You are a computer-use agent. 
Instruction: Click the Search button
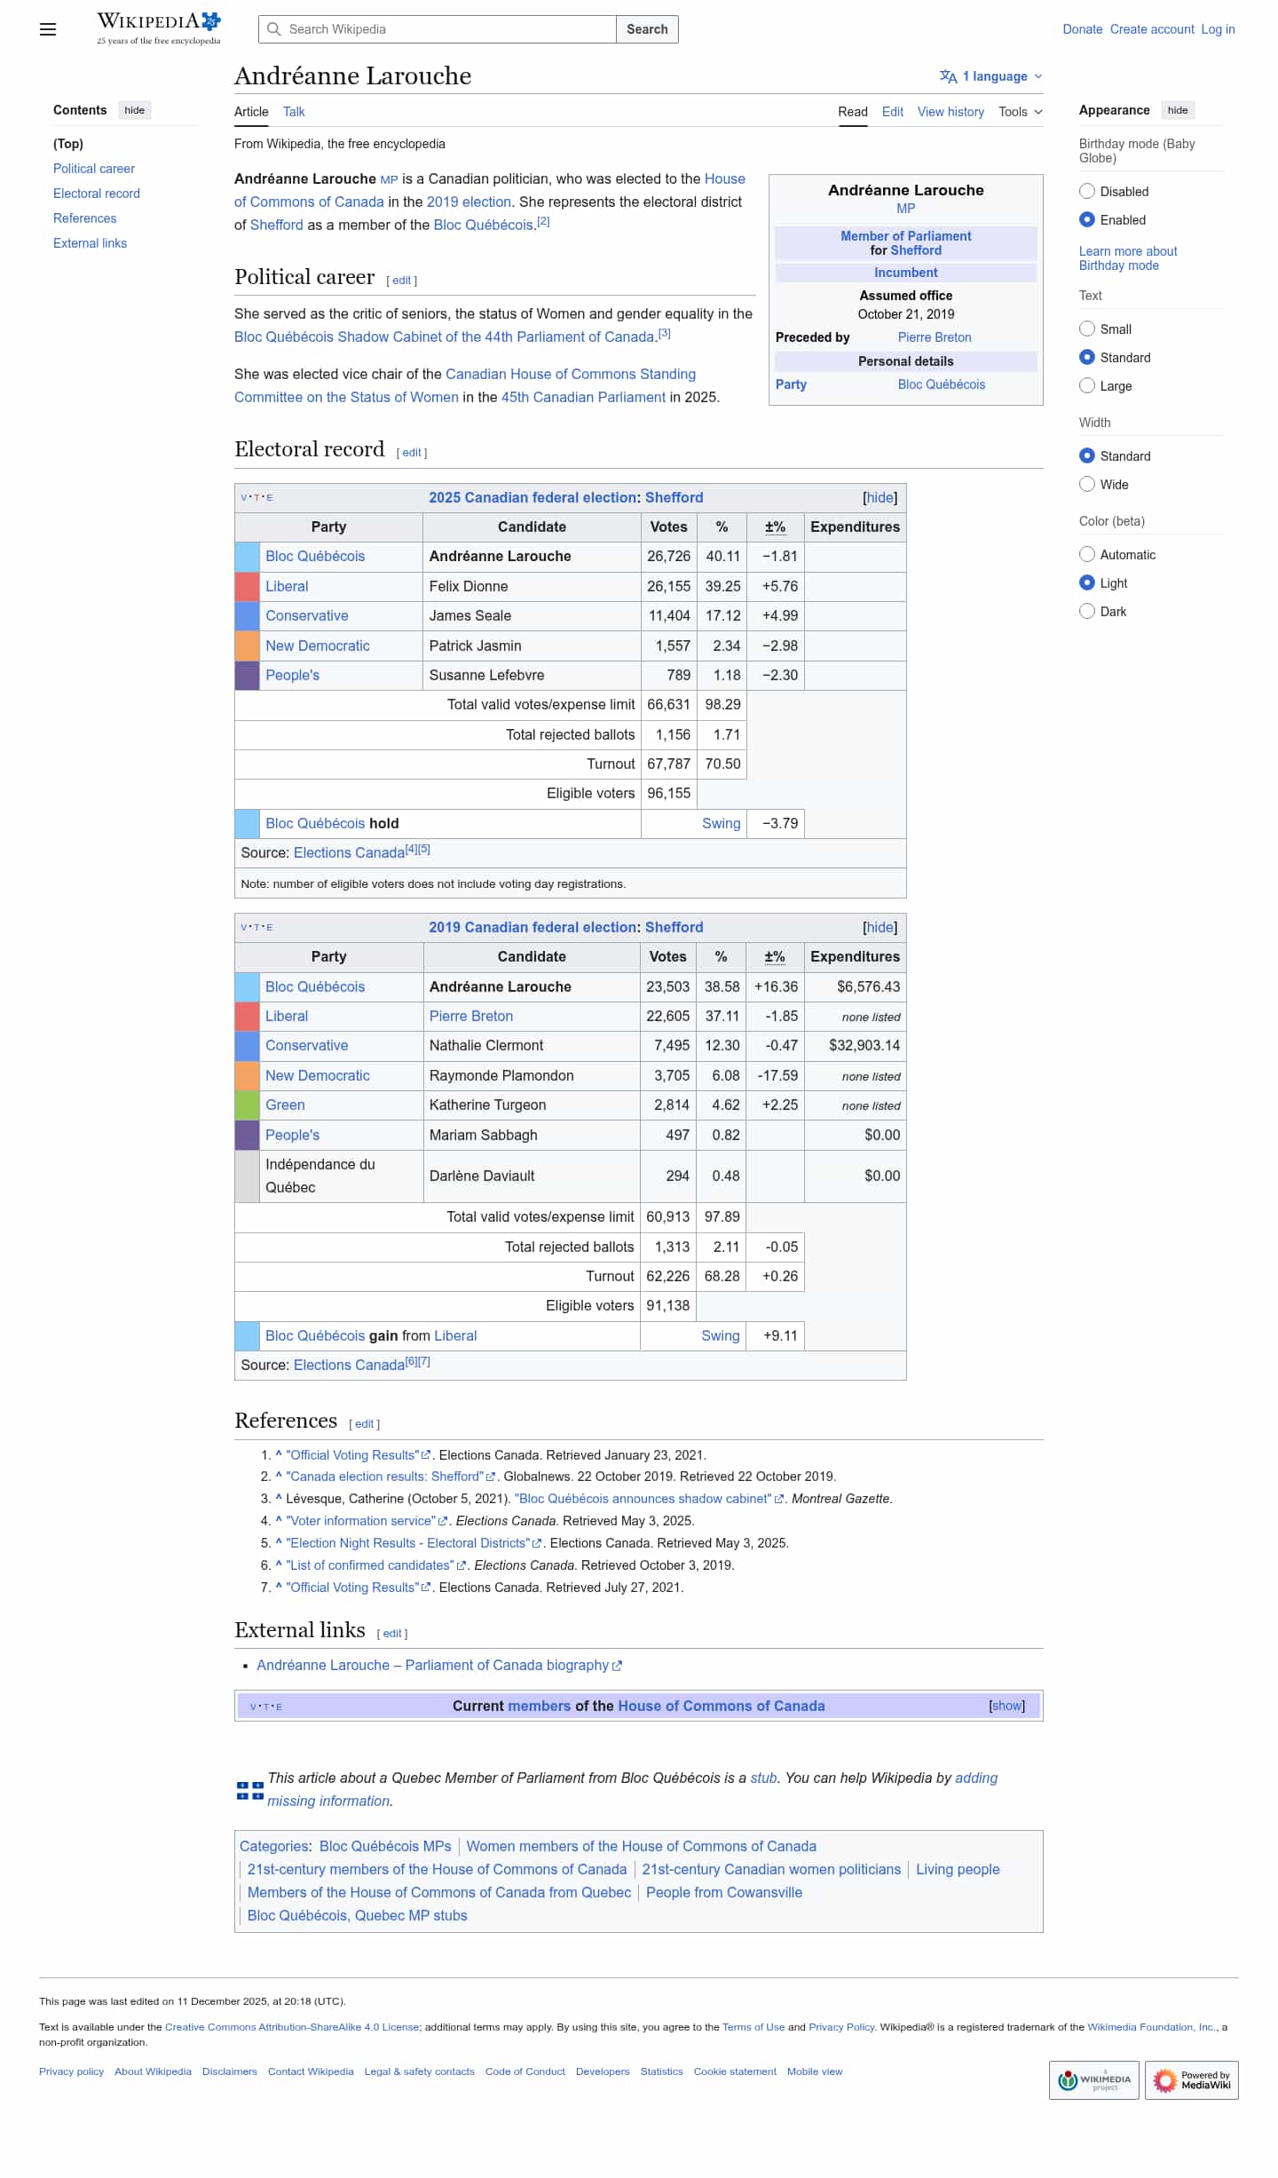click(x=647, y=29)
